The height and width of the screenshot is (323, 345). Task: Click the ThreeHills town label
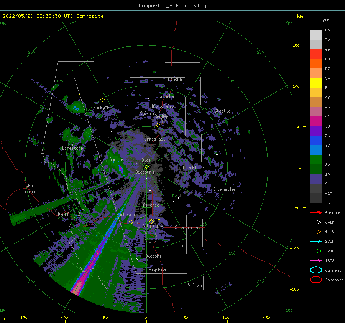coord(192,168)
